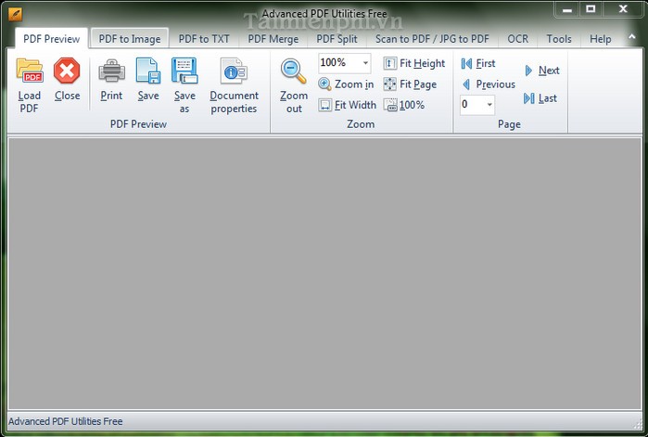This screenshot has width=648, height=437.
Task: Go to the First page
Action: 477,63
